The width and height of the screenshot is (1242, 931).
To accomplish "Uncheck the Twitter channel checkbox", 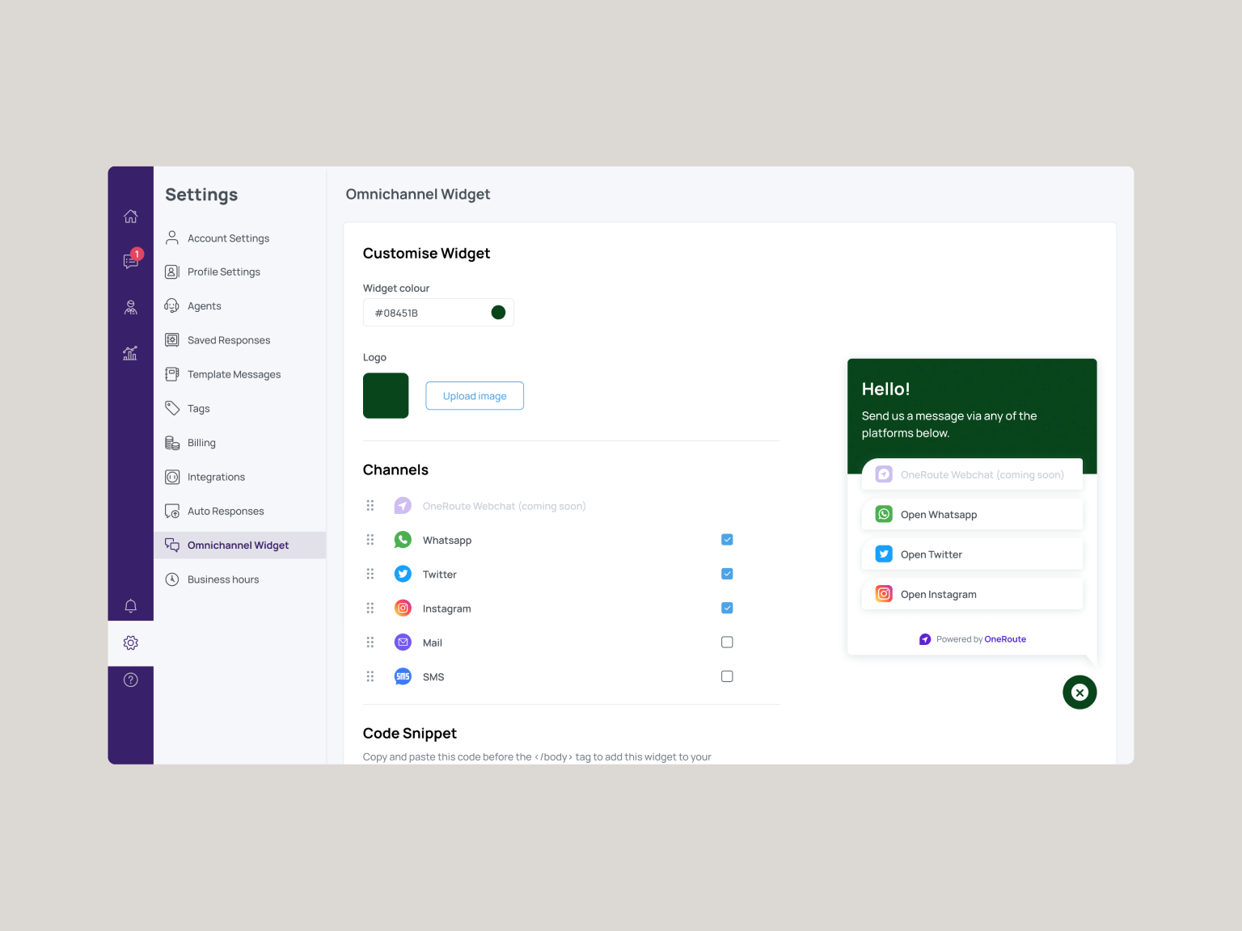I will pyautogui.click(x=727, y=574).
